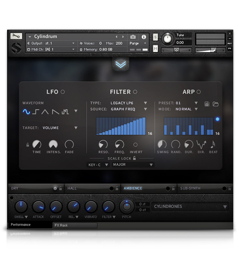Save the ARP preset via the disk icon
Screen dimensions: 239x263
pos(207,104)
